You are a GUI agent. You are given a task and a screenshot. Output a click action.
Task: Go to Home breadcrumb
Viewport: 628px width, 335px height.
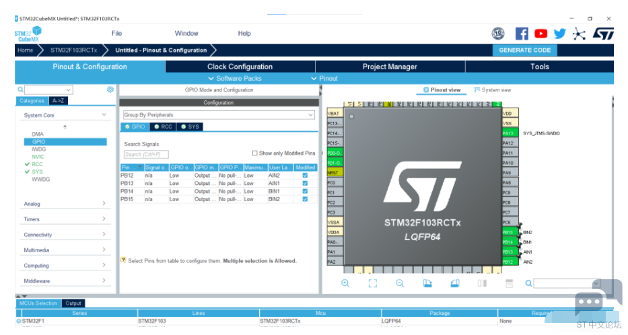25,50
